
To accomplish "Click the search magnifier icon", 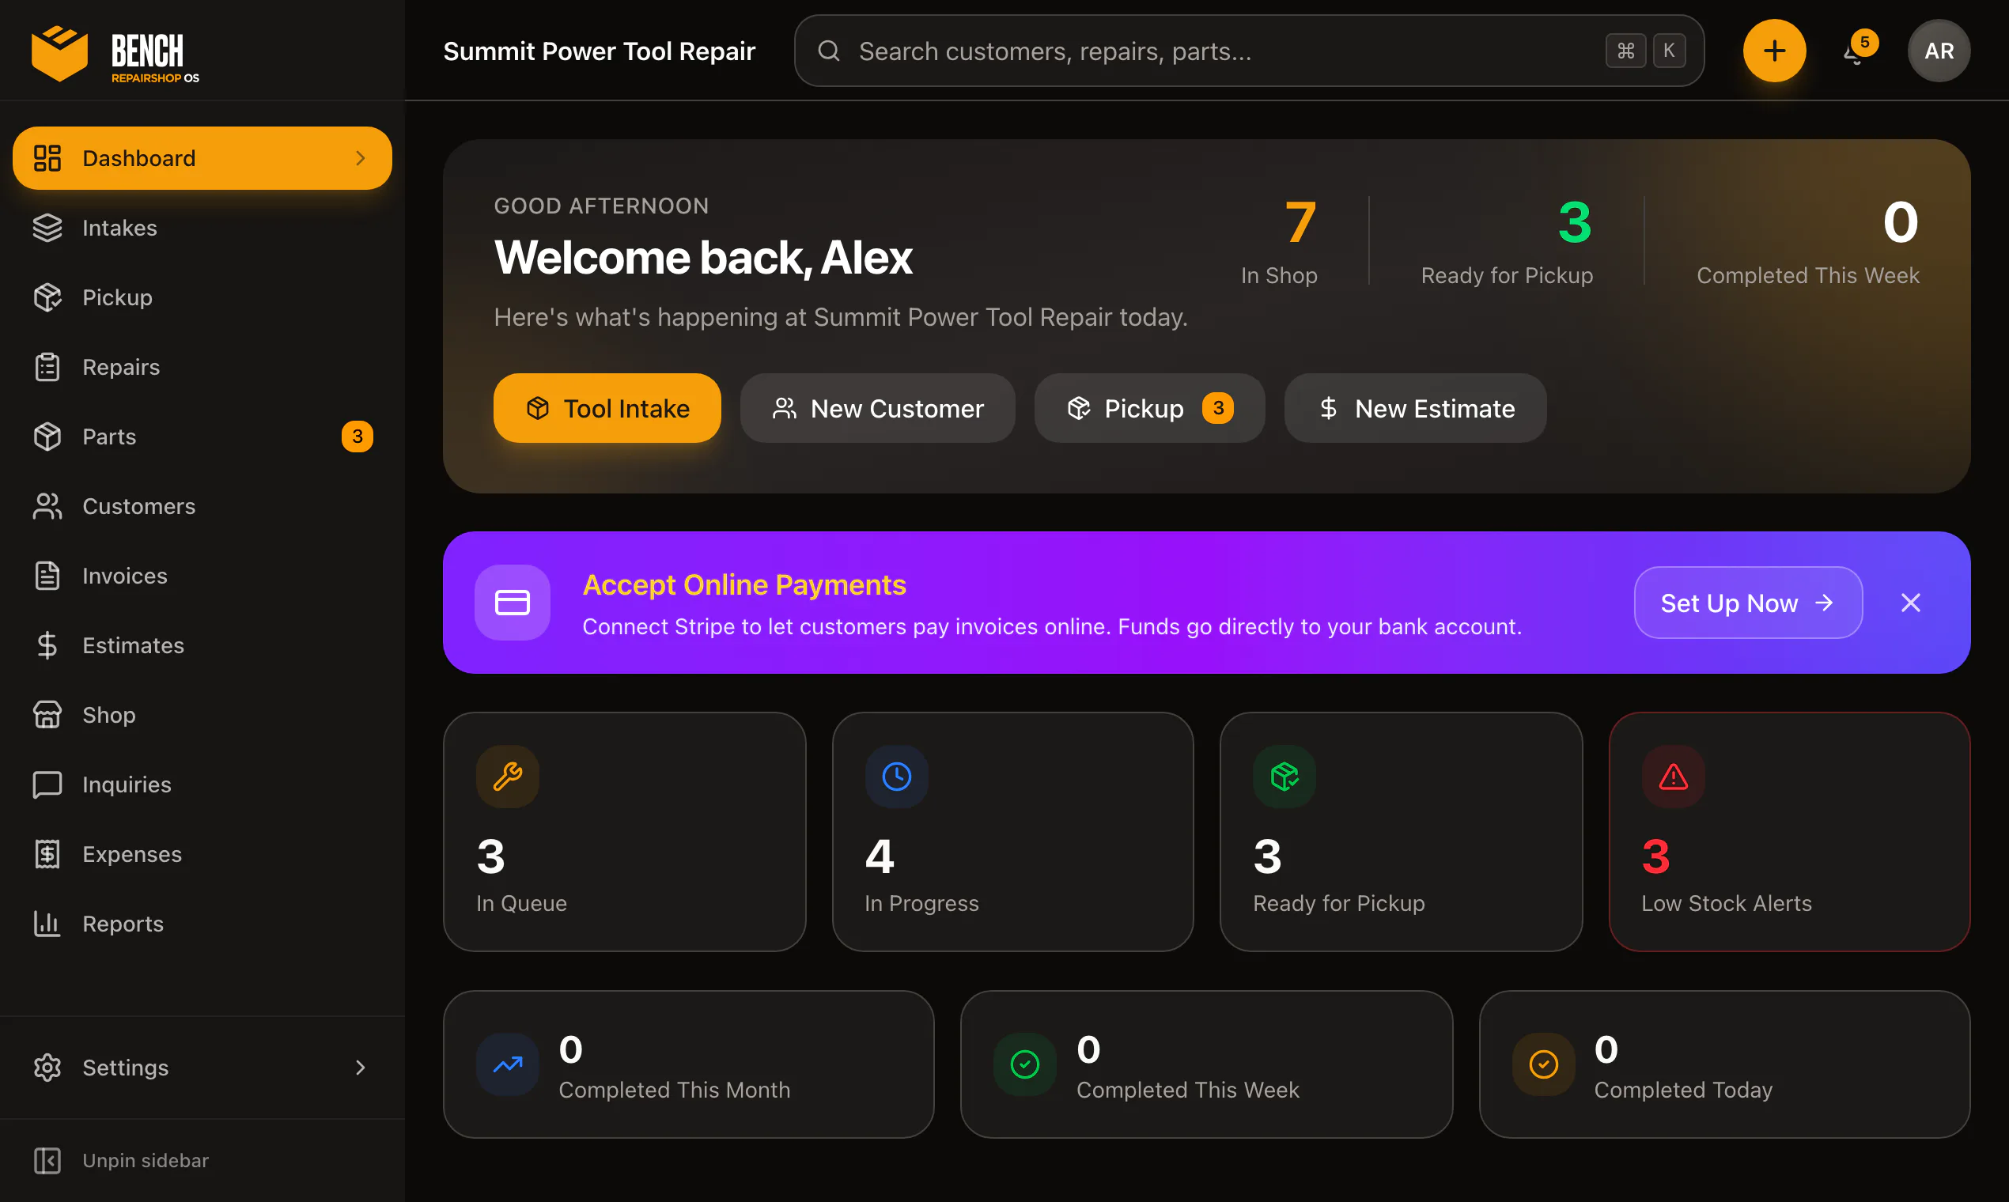I will [x=829, y=51].
